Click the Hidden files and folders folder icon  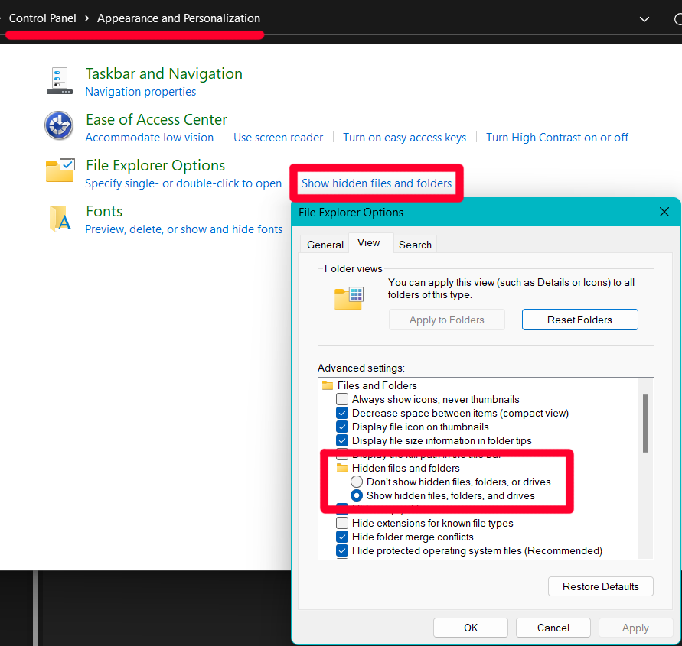(342, 468)
